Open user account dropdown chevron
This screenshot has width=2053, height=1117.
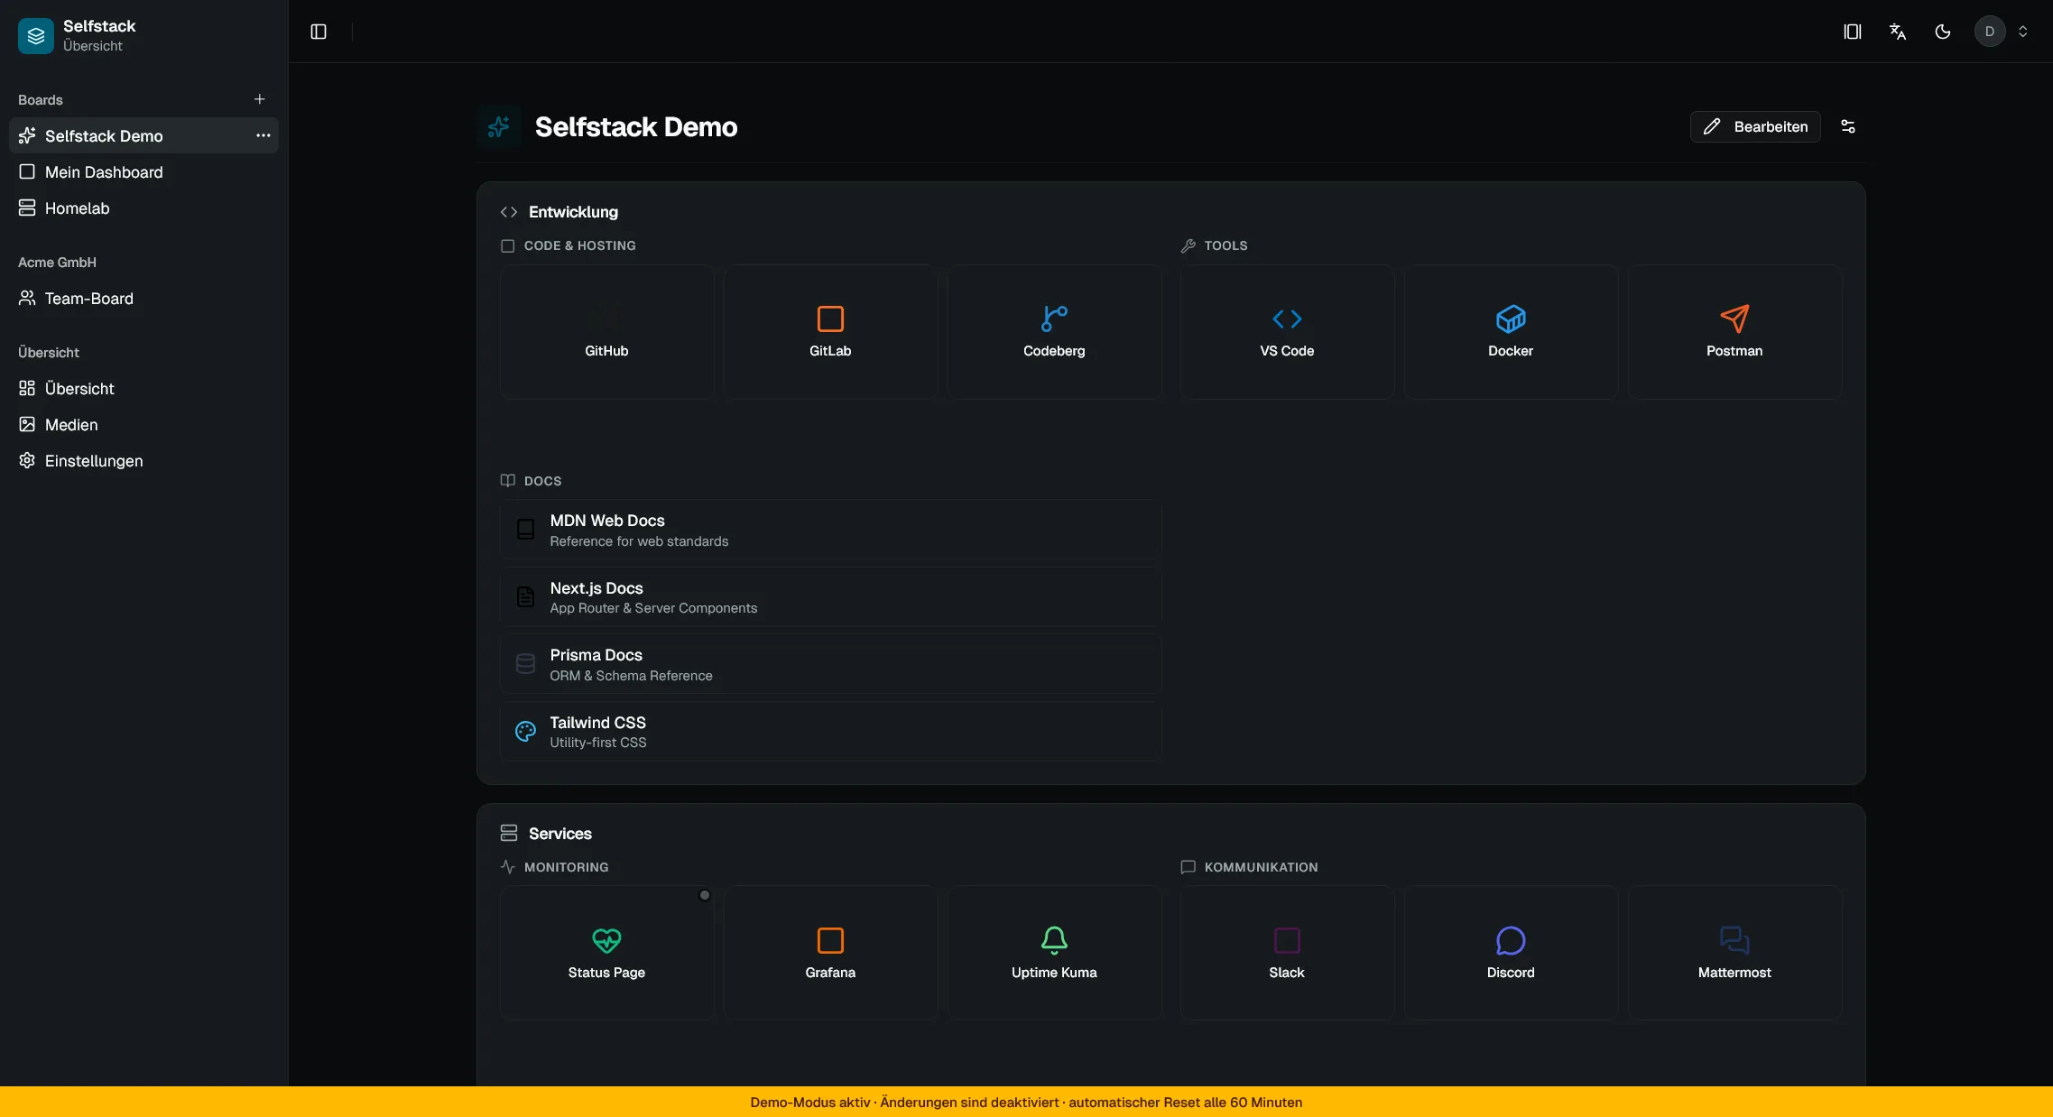[x=2023, y=32]
